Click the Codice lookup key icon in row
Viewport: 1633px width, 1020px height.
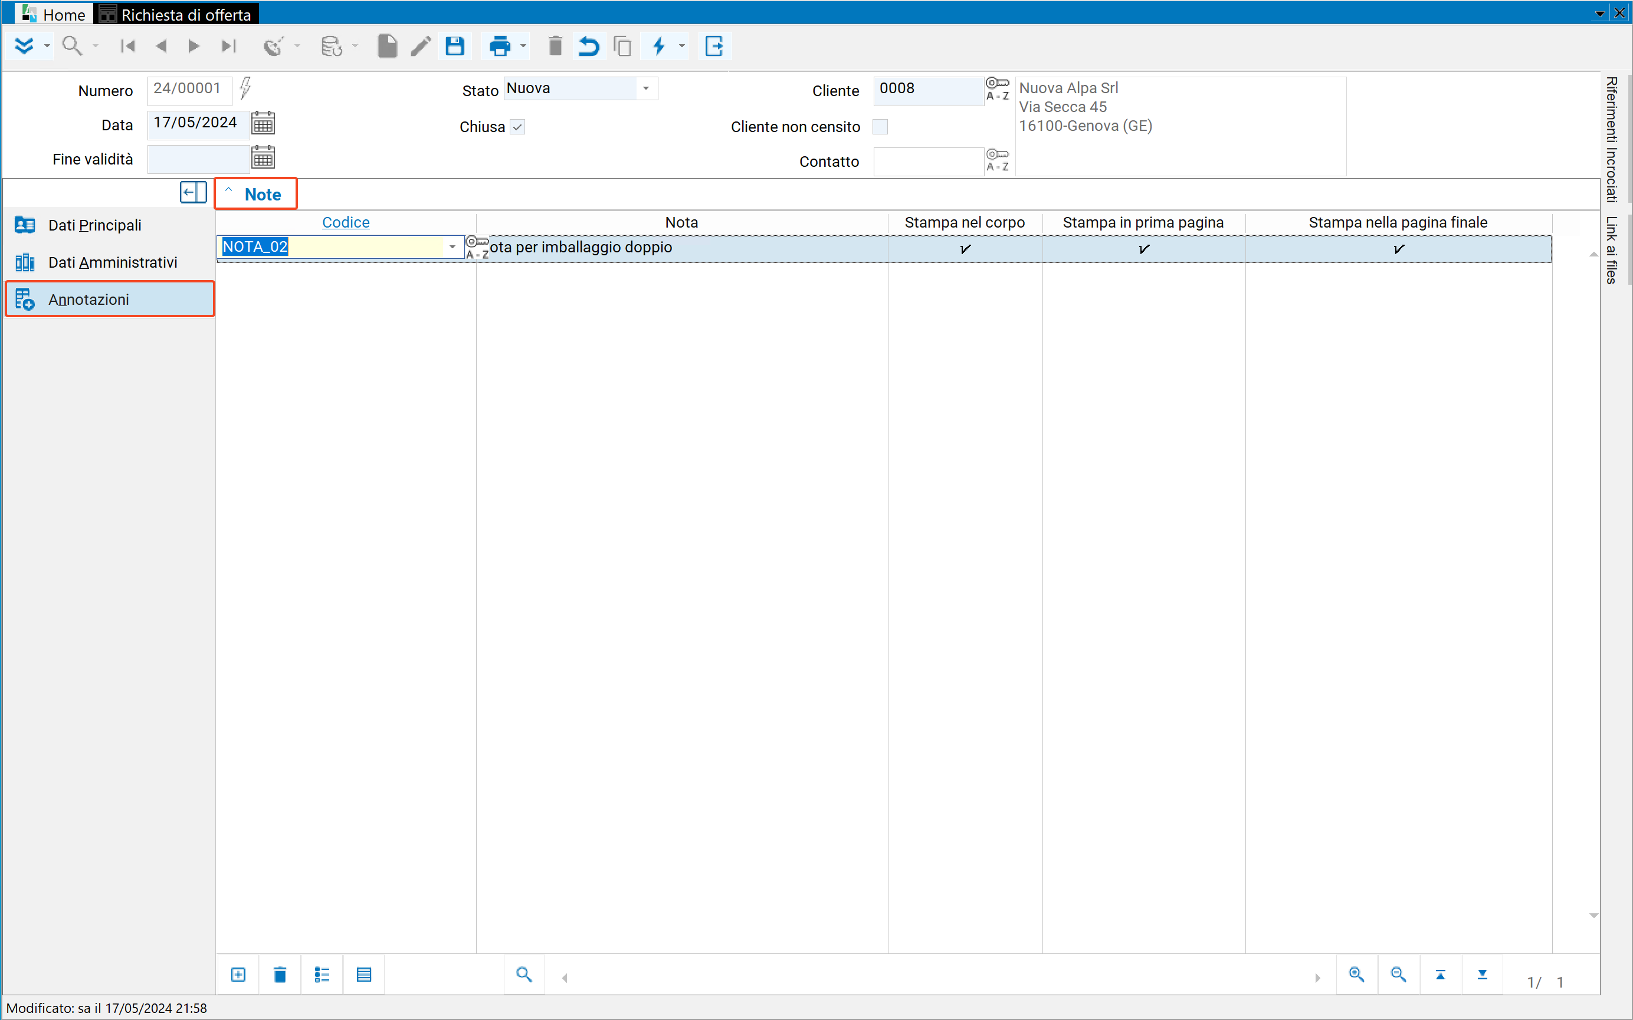coord(477,247)
